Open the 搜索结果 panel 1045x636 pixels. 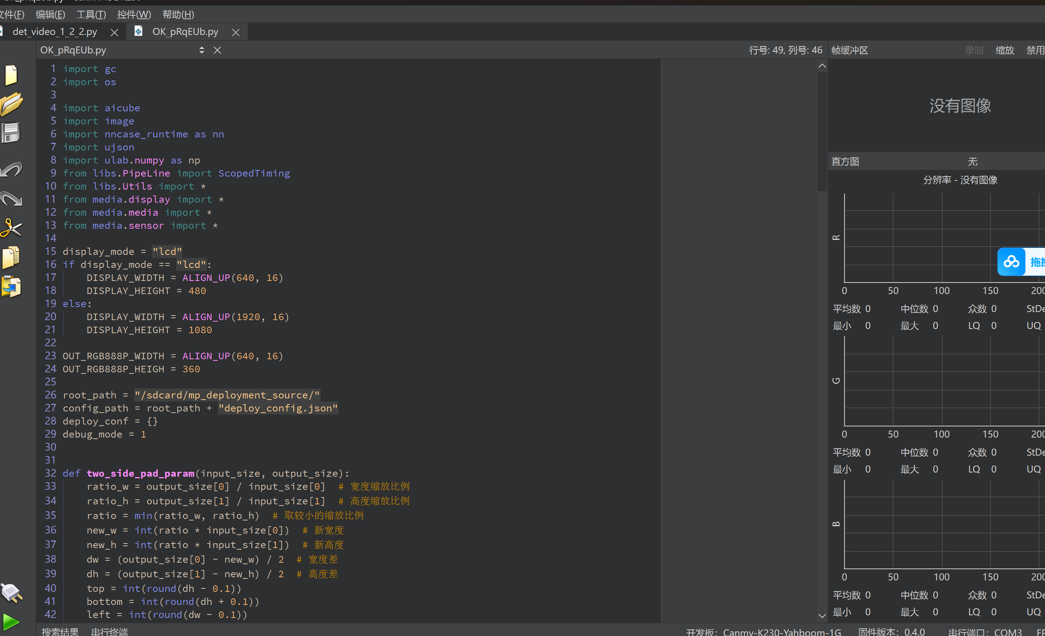pyautogui.click(x=60, y=631)
